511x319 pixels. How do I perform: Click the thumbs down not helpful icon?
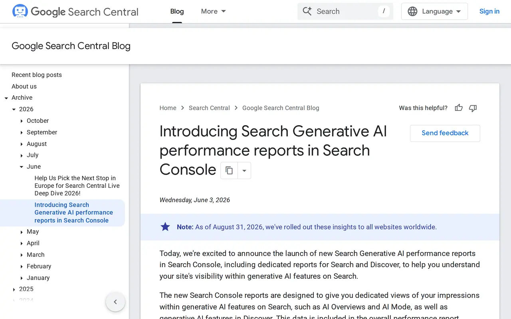point(473,108)
